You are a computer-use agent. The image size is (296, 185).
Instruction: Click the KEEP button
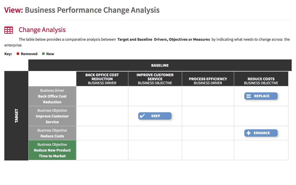(155, 116)
